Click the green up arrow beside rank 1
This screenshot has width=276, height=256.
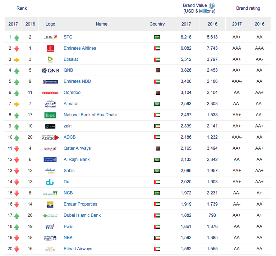(x=17, y=37)
